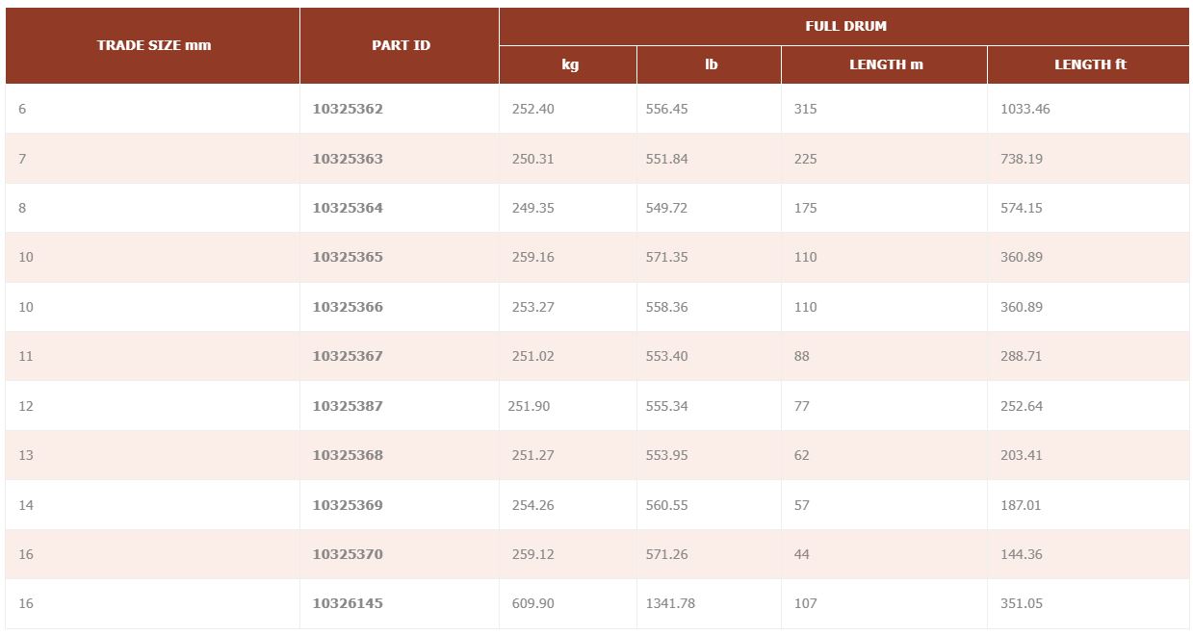Click part ID 10325365
The image size is (1193, 635).
coord(348,257)
